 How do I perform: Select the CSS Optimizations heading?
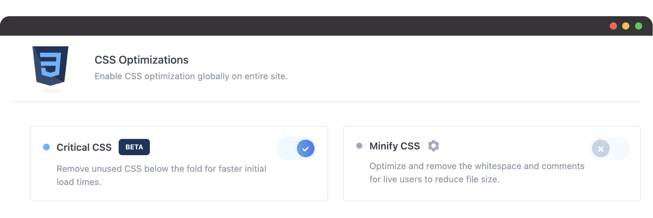point(142,60)
